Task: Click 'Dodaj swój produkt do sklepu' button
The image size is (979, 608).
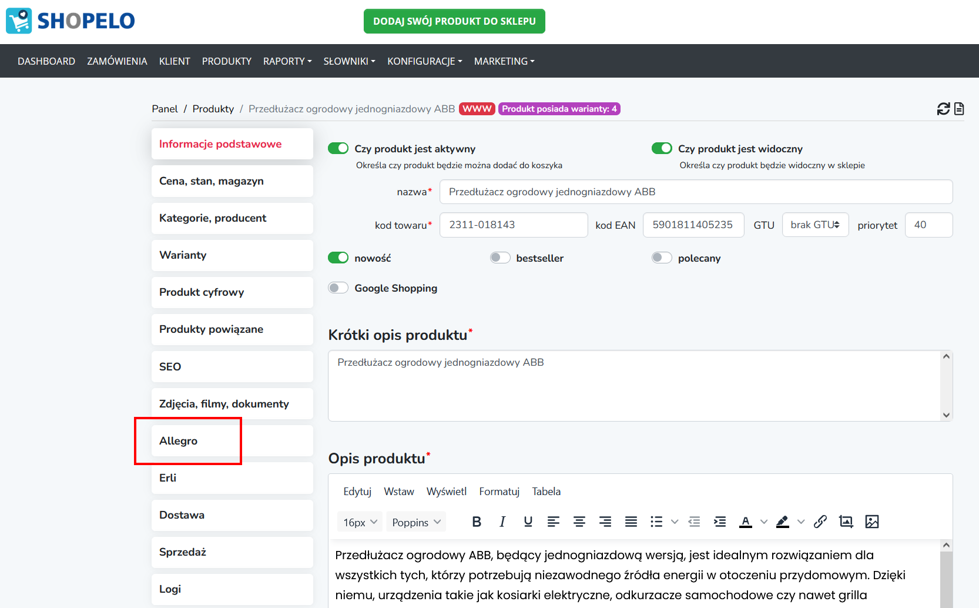Action: click(x=454, y=21)
